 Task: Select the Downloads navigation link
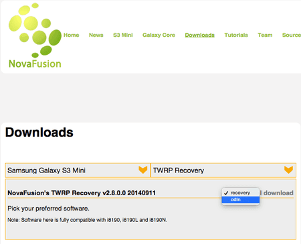tap(200, 35)
